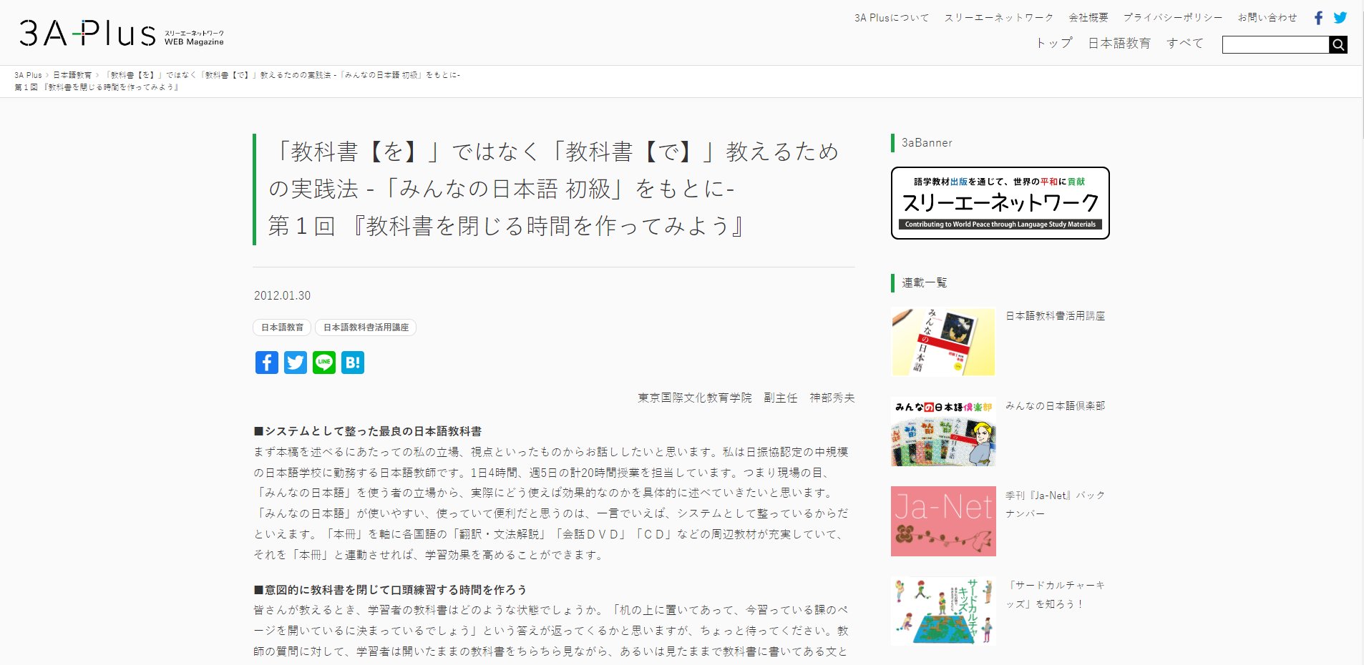The image size is (1364, 665).
Task: Bookmark article with Hatena B! icon
Action: click(x=353, y=363)
